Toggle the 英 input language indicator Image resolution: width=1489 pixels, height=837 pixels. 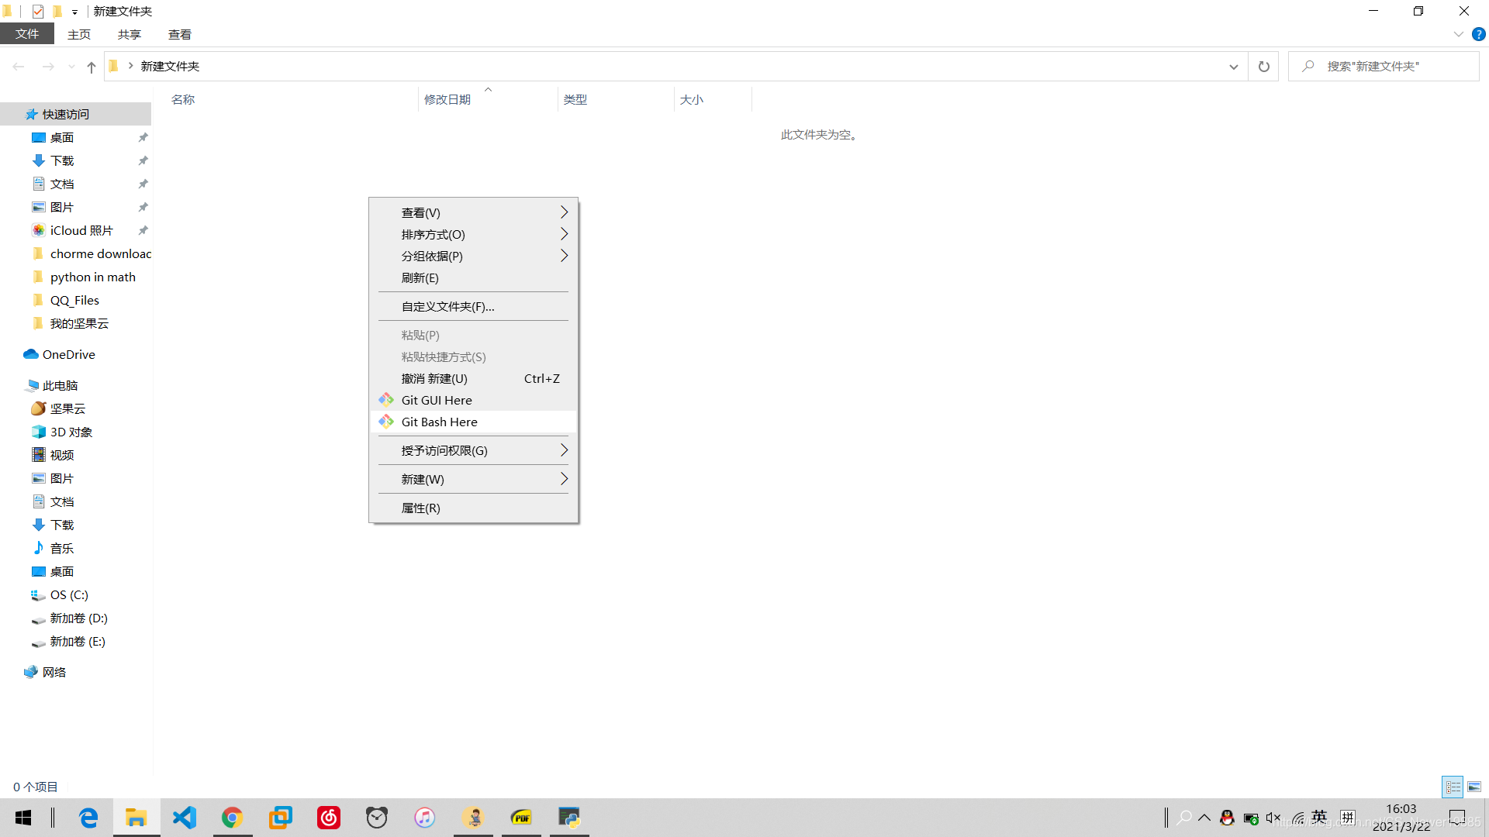click(x=1319, y=817)
